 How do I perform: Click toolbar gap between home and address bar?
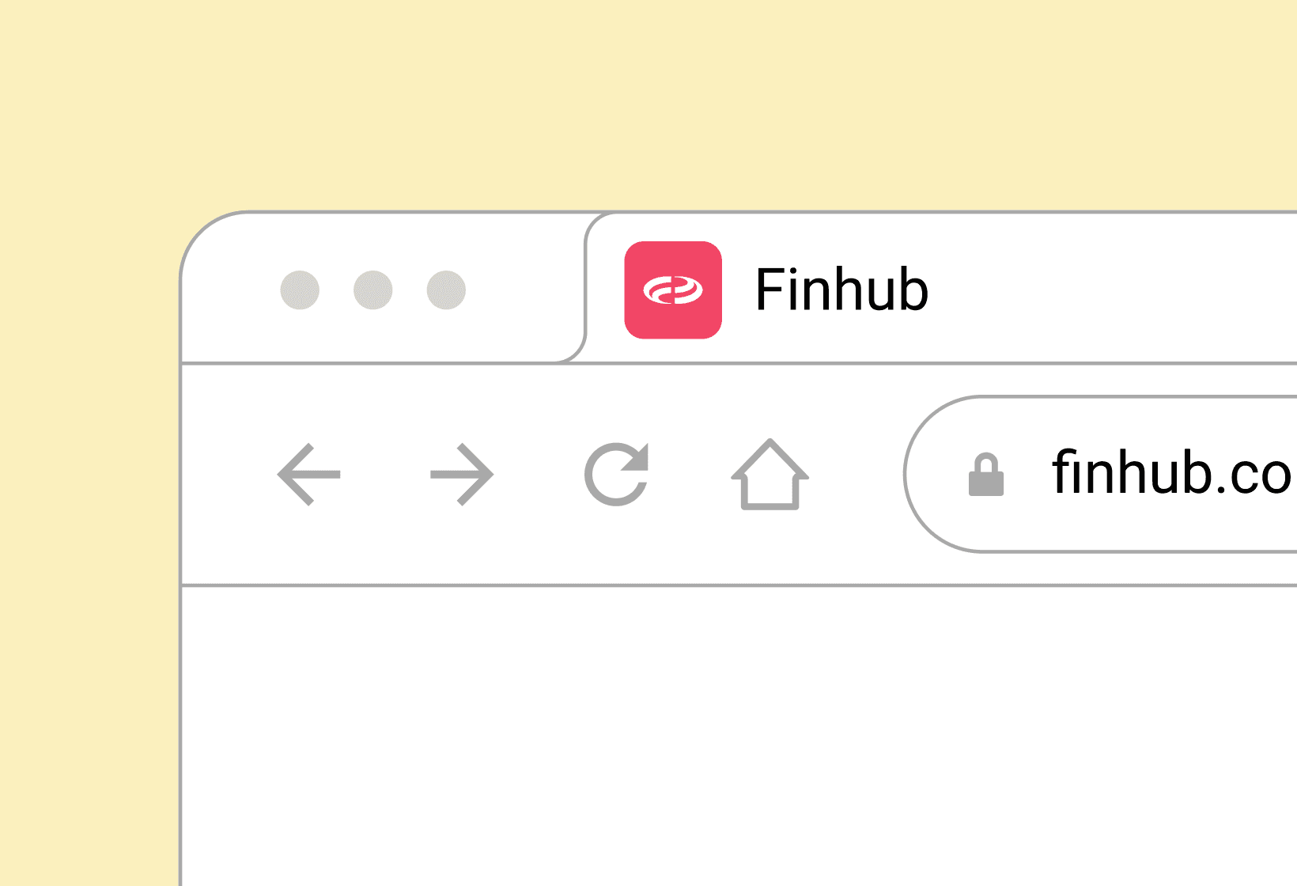coord(856,475)
